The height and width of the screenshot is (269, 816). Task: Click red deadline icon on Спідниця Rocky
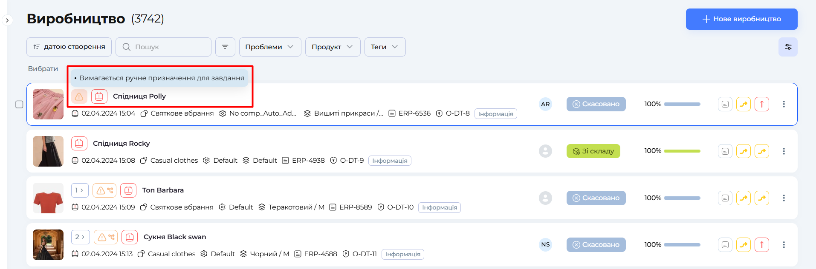[x=79, y=144]
